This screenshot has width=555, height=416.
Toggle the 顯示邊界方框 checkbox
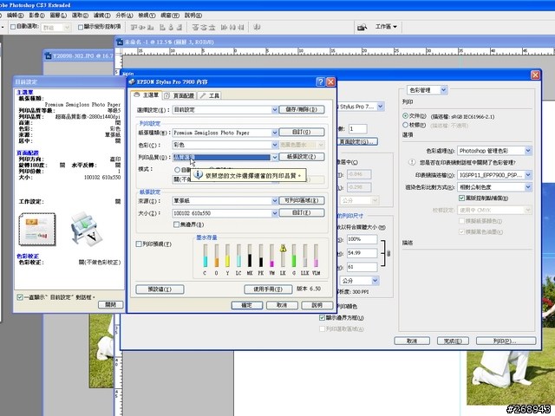coord(322,318)
